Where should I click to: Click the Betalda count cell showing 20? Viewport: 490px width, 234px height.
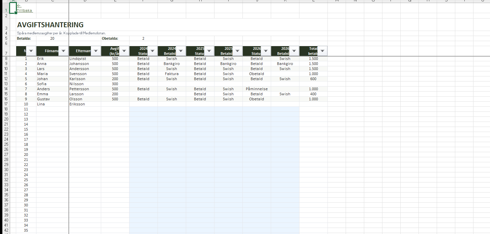[x=52, y=38]
